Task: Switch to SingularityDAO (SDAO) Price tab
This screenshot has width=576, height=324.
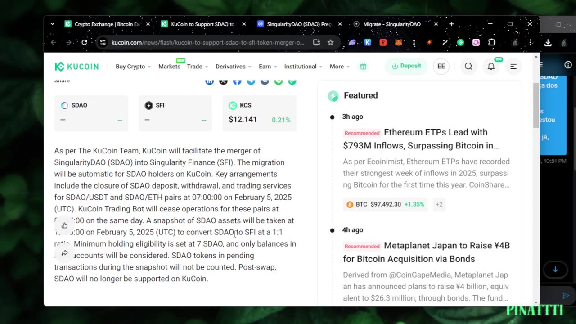Action: pyautogui.click(x=299, y=24)
